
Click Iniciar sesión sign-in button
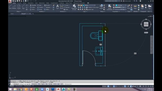click(127, 1)
